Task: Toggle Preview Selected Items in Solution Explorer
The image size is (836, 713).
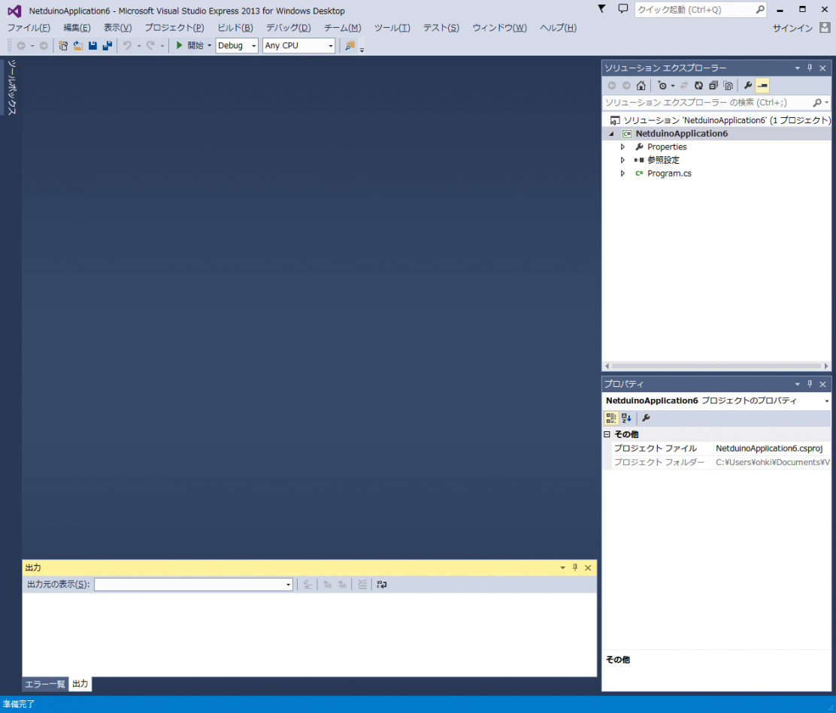Action: click(x=762, y=86)
